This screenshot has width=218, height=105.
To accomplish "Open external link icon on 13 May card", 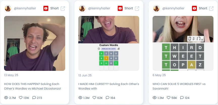I will point(63,8).
